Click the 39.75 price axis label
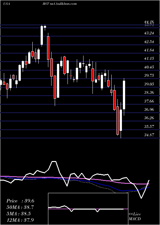The height and width of the screenshot is (225, 160). 149,76
